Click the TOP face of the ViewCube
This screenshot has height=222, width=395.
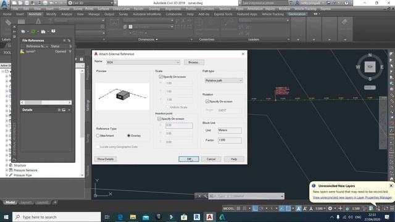370,67
